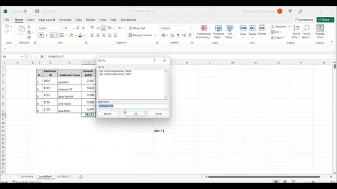337x189 pixels.
Task: Open Sort & Filter menu
Action: [296, 31]
